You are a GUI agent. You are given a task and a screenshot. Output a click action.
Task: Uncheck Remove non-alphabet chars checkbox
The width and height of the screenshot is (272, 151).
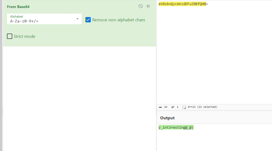(88, 20)
